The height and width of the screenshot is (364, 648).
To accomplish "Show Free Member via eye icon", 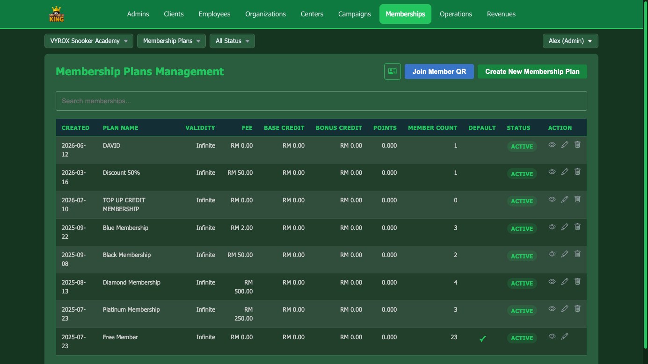I will click(552, 336).
